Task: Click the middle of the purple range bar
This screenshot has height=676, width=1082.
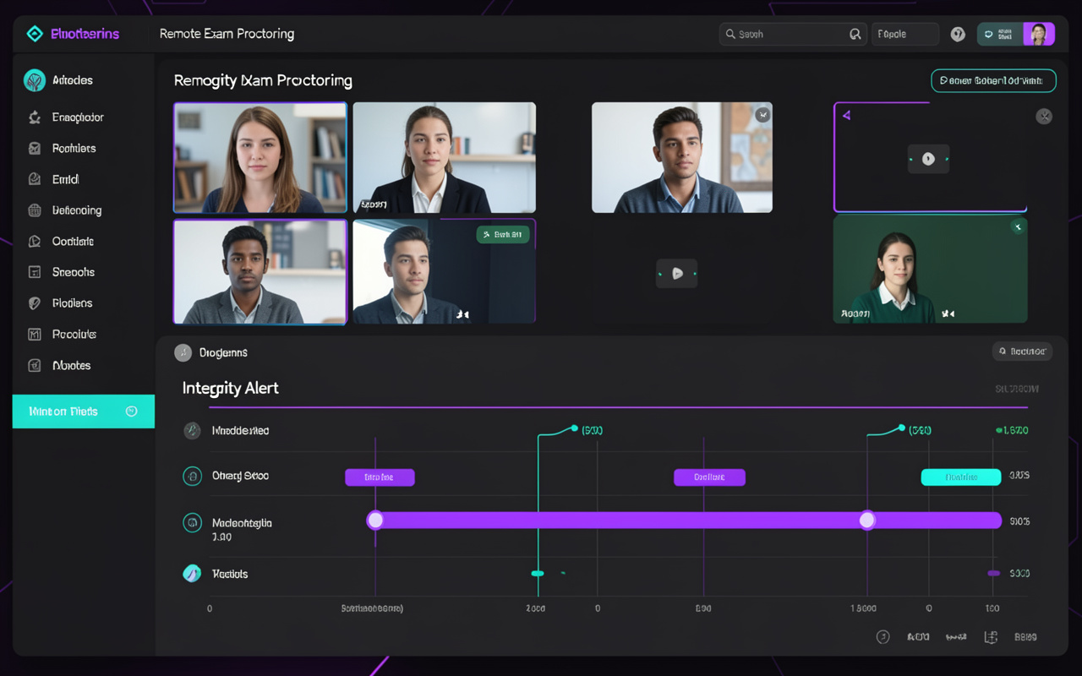Action: (684, 521)
